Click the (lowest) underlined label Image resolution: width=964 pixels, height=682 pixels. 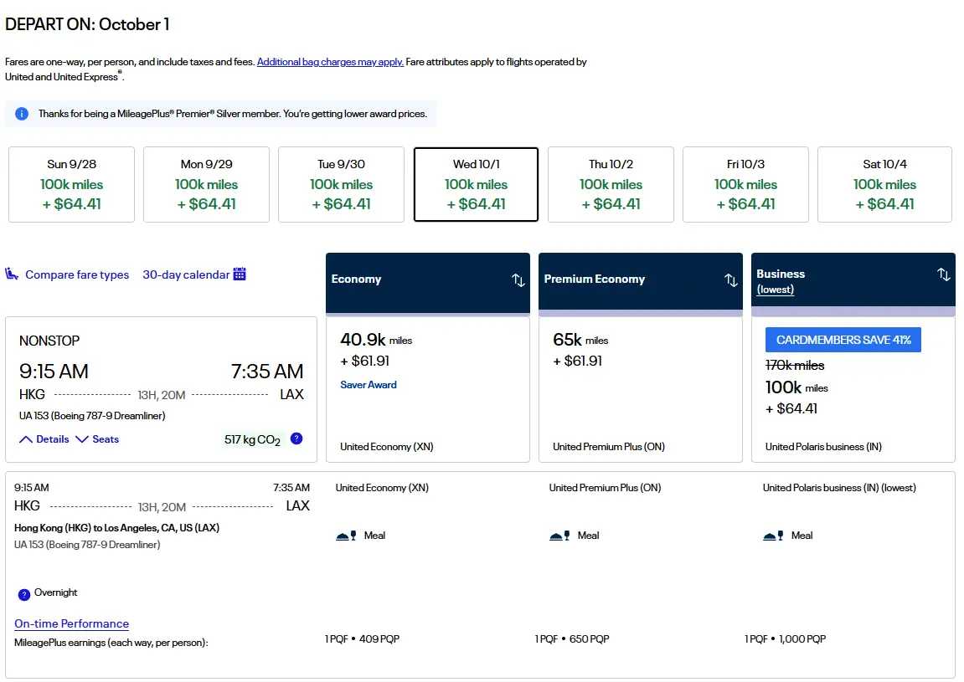click(x=776, y=290)
